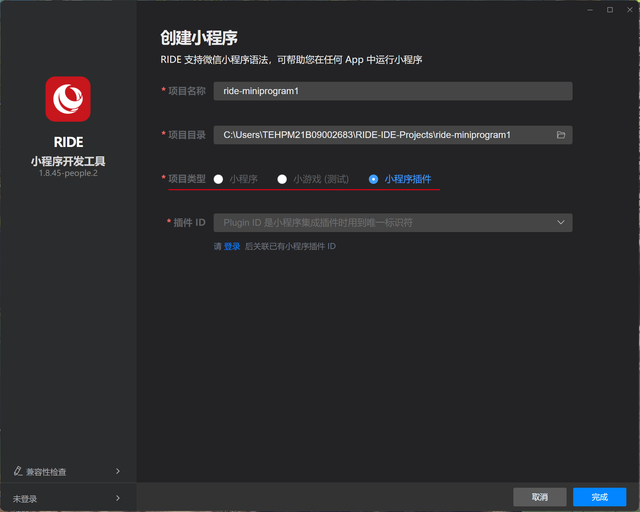Click the 取消 button

[x=540, y=497]
